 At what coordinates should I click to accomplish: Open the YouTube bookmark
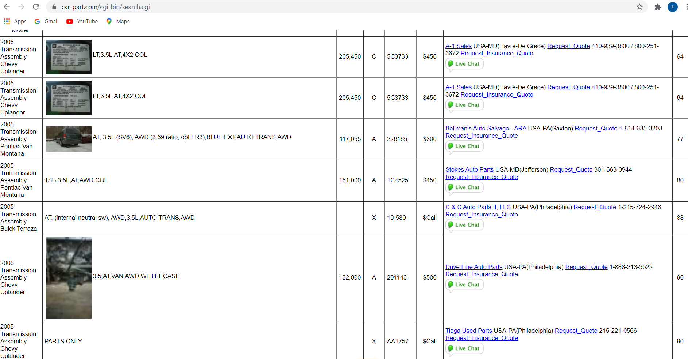coord(82,22)
